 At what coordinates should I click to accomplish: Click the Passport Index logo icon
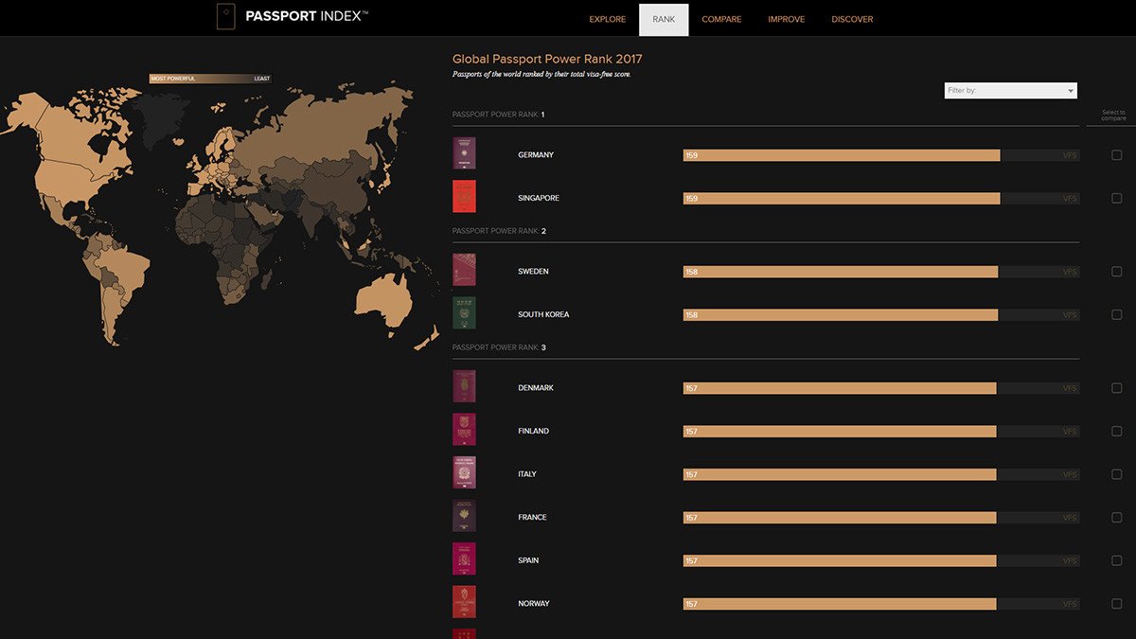pyautogui.click(x=225, y=17)
